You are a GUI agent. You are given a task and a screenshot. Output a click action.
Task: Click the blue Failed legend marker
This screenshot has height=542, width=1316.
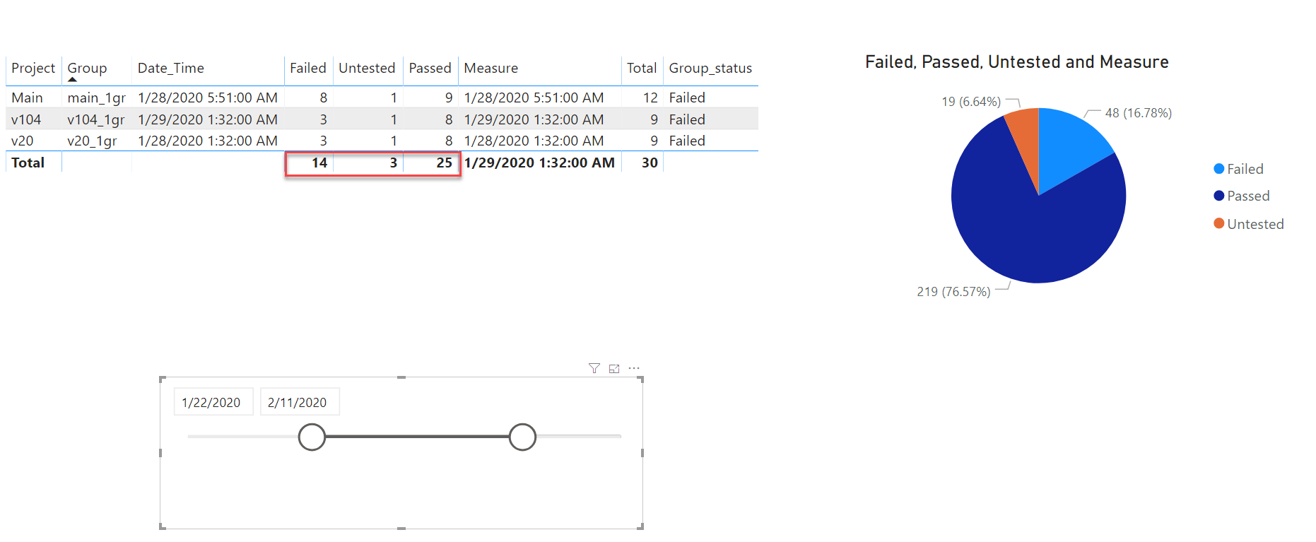click(1218, 168)
